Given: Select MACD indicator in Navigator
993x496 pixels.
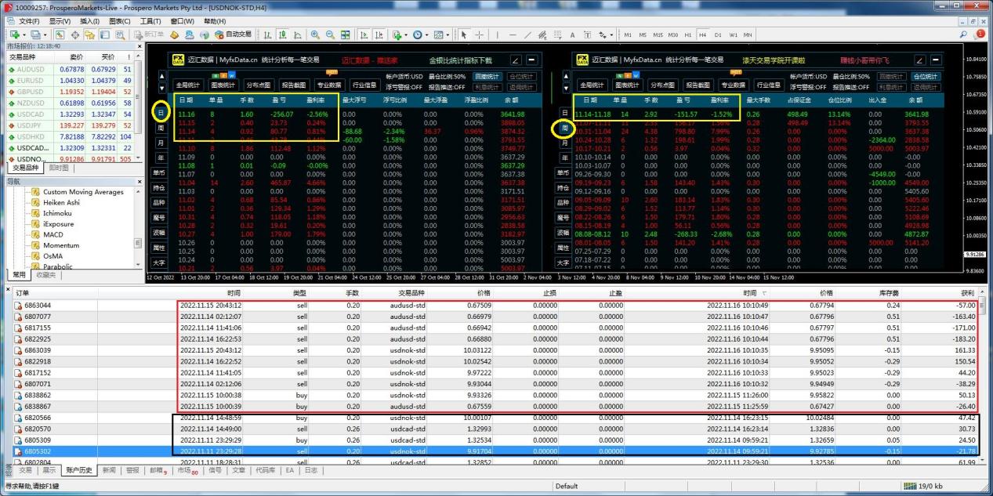Looking at the screenshot, I should [x=53, y=235].
